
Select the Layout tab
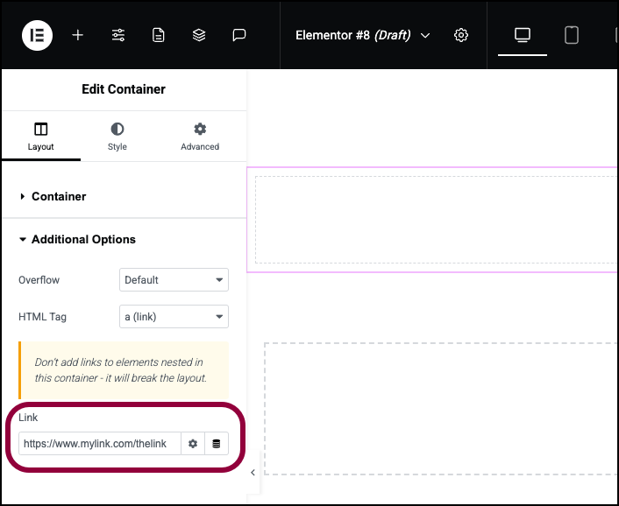pos(40,137)
